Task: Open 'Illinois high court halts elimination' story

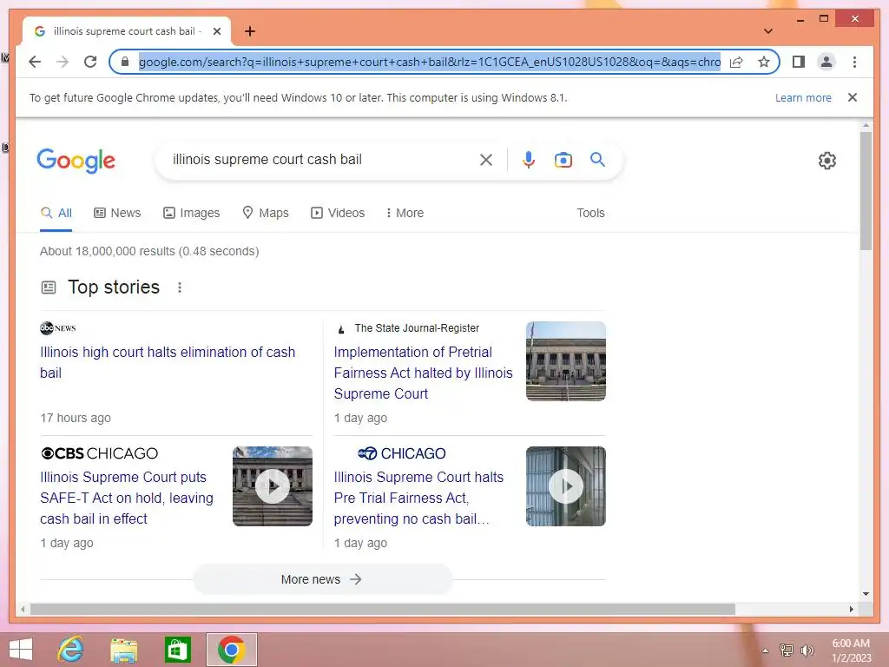Action: pyautogui.click(x=168, y=362)
